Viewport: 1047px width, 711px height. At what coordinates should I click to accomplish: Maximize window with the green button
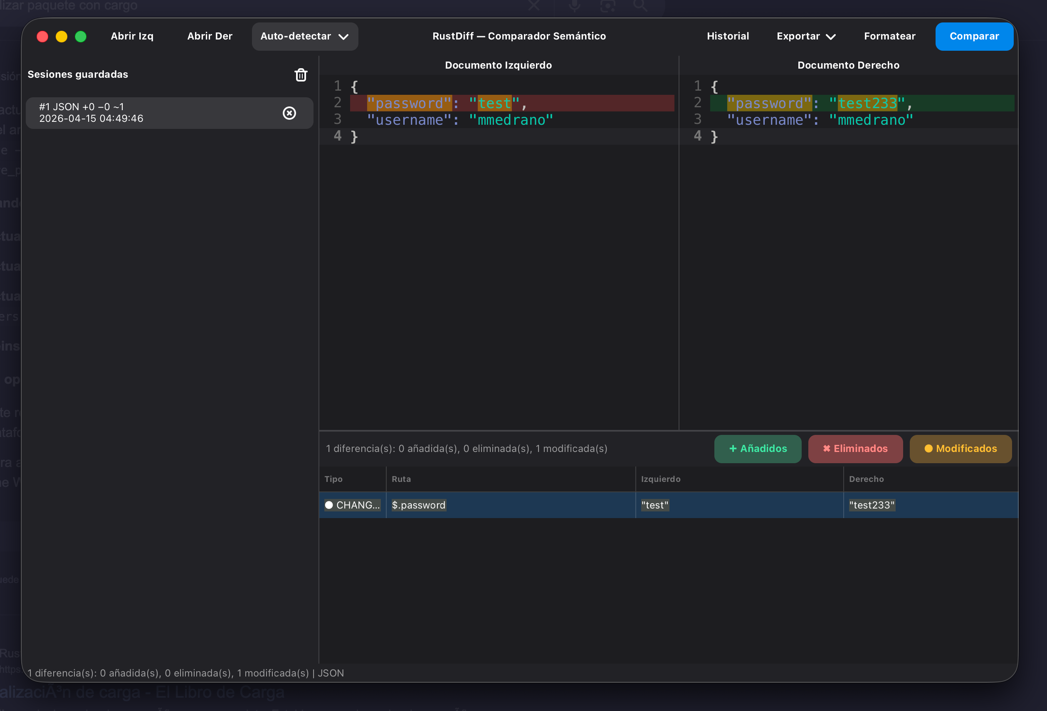click(x=81, y=37)
